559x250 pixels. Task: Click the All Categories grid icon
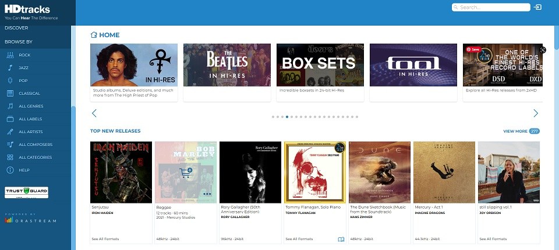[x=10, y=158]
